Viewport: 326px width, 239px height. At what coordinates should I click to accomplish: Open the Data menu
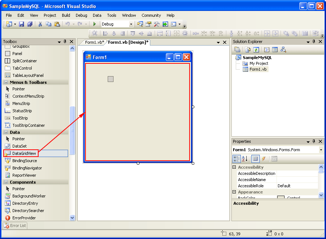point(97,15)
